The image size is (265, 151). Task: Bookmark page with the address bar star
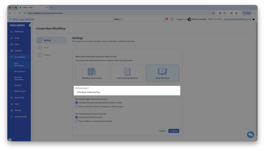pyautogui.click(x=213, y=13)
